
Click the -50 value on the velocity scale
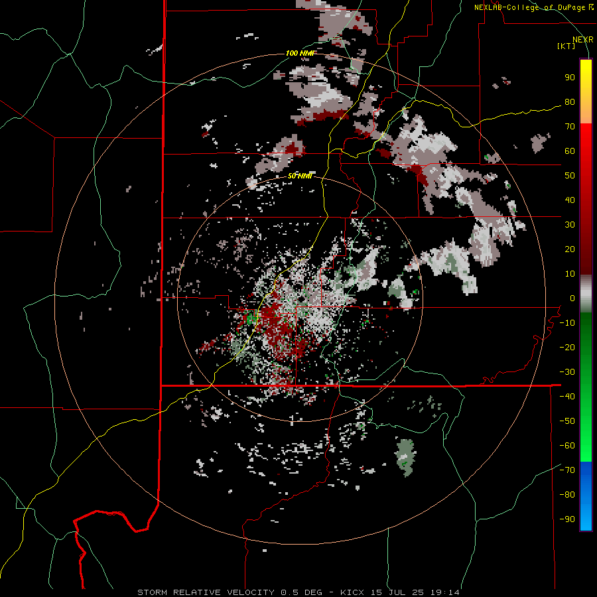pos(567,421)
